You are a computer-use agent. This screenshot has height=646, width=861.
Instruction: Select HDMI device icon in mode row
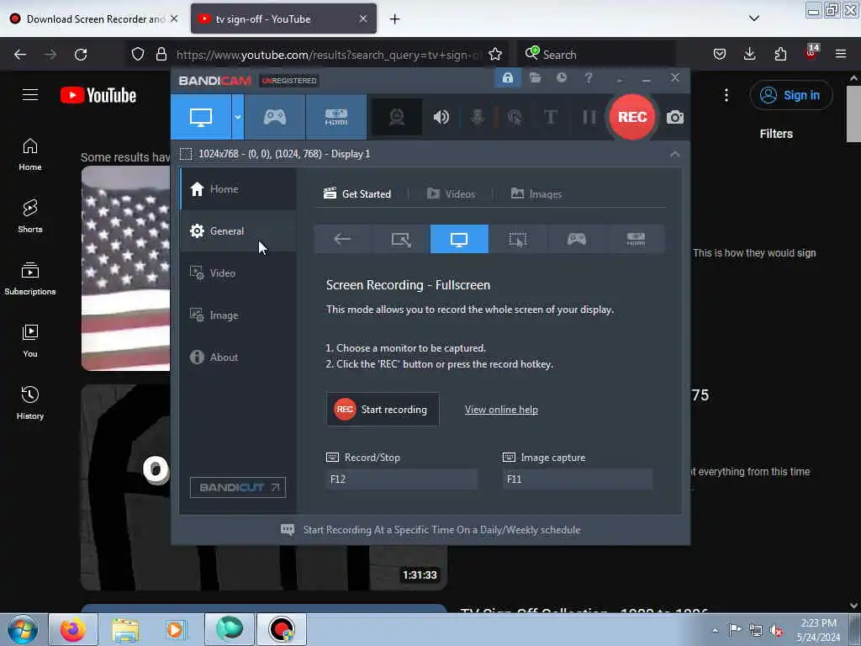(x=636, y=239)
